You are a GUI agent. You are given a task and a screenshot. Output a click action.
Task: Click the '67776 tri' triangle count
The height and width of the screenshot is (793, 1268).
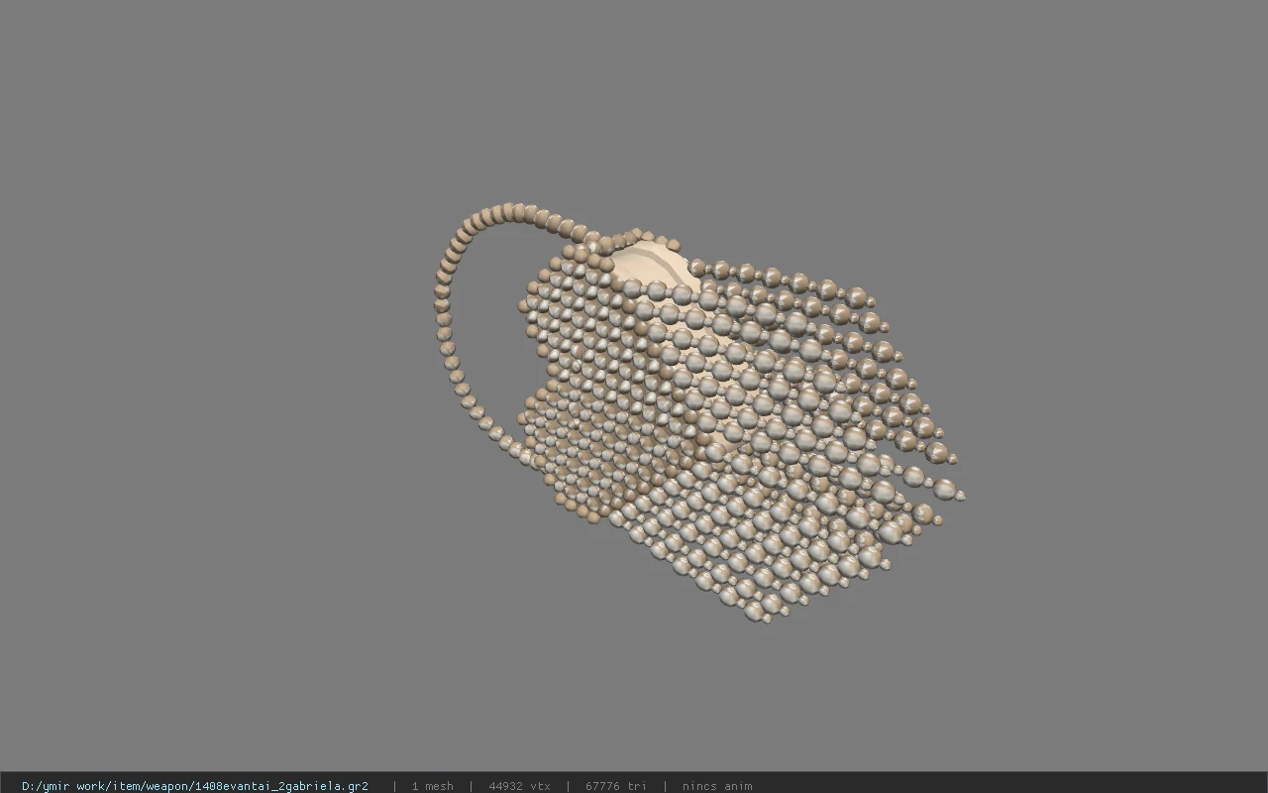[x=616, y=786]
